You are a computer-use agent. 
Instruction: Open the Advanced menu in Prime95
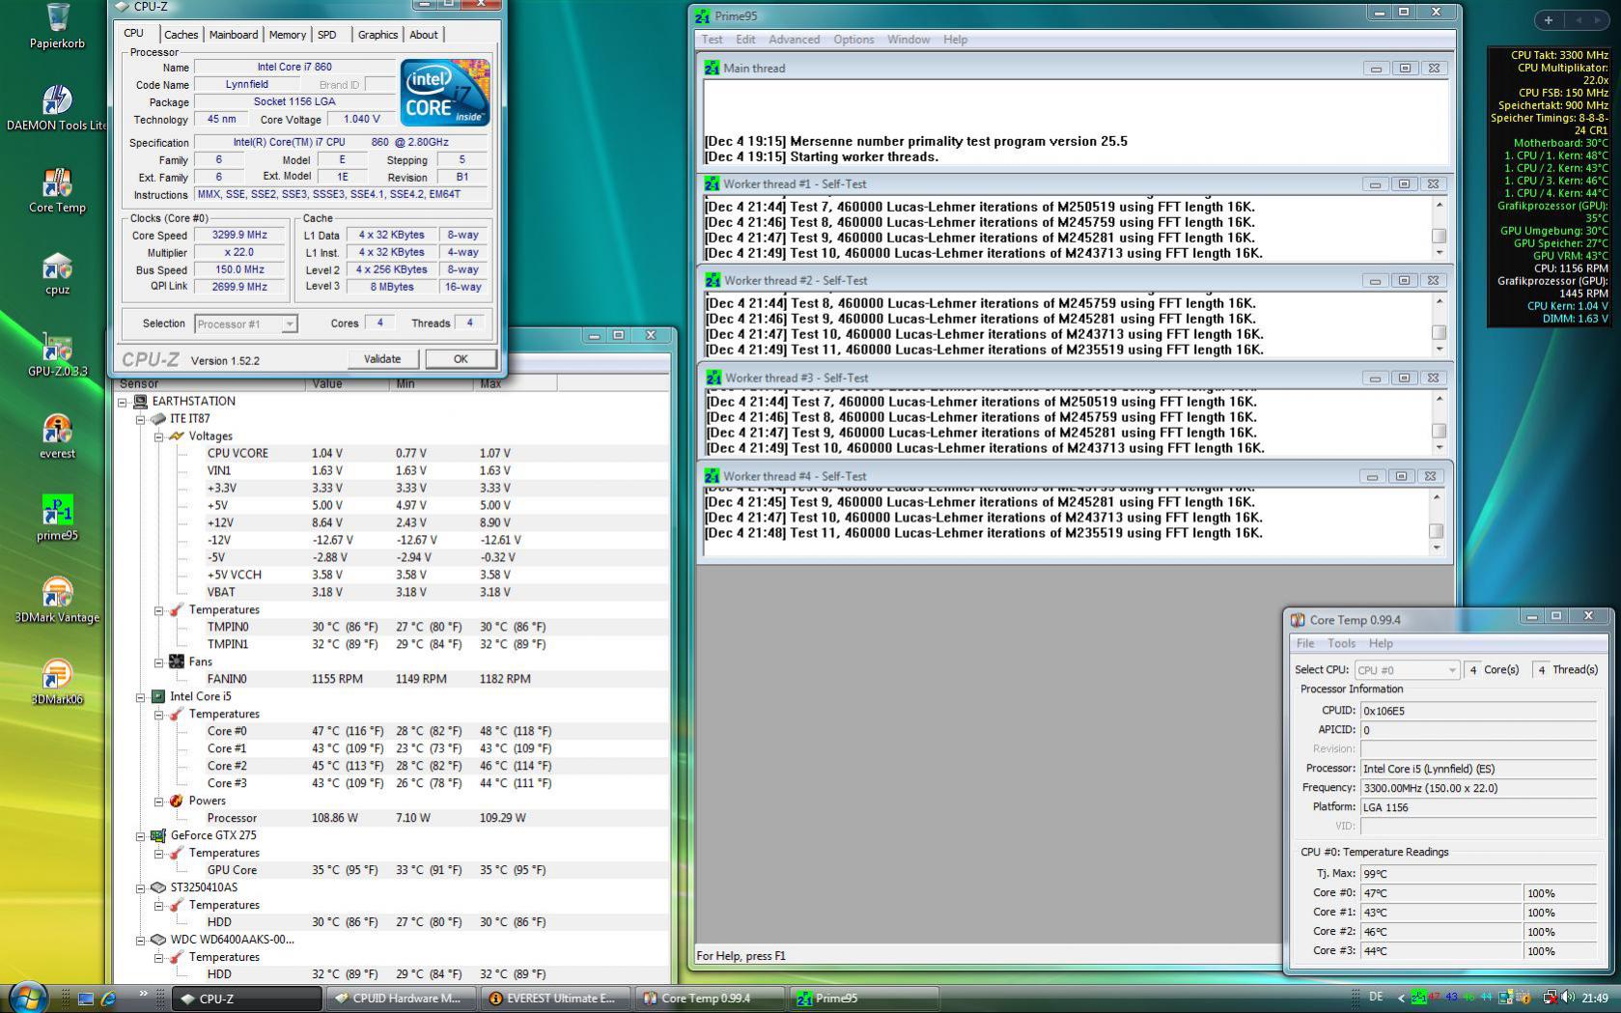(x=794, y=40)
